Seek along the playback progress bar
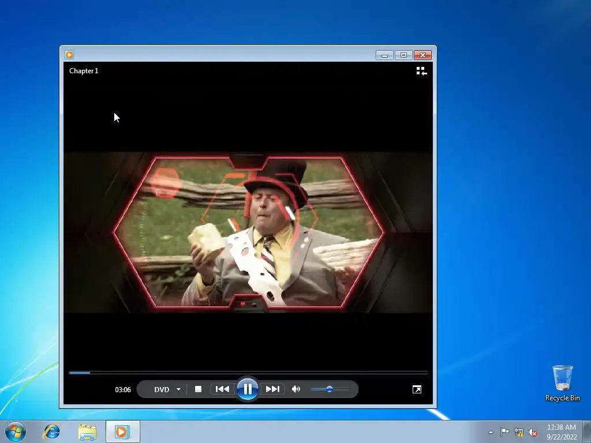The width and height of the screenshot is (591, 443). point(248,373)
